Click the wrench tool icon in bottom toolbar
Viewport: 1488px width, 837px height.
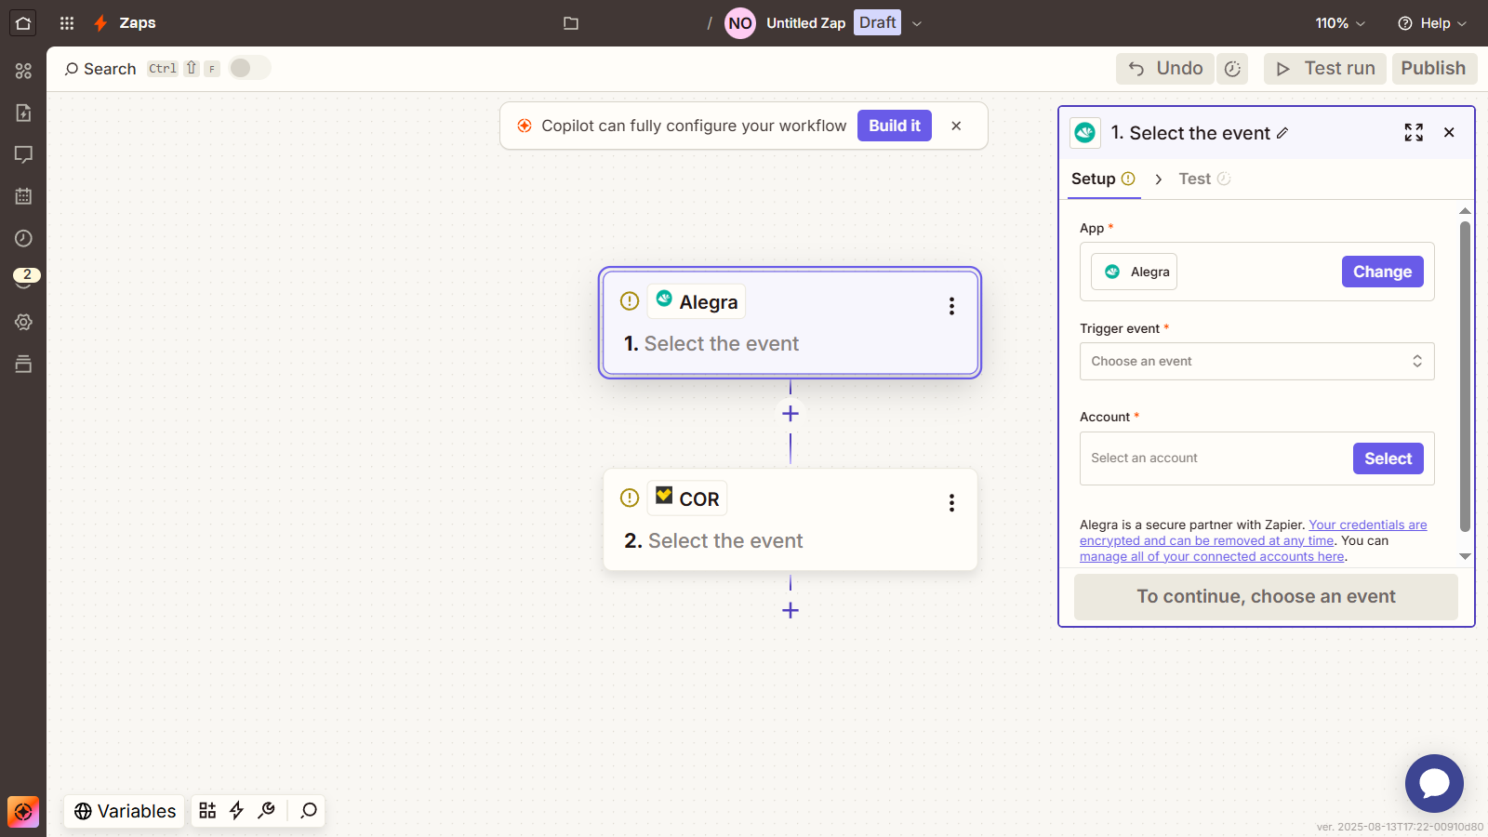[267, 811]
